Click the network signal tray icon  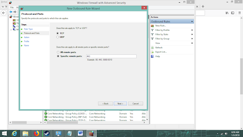(x=222, y=134)
